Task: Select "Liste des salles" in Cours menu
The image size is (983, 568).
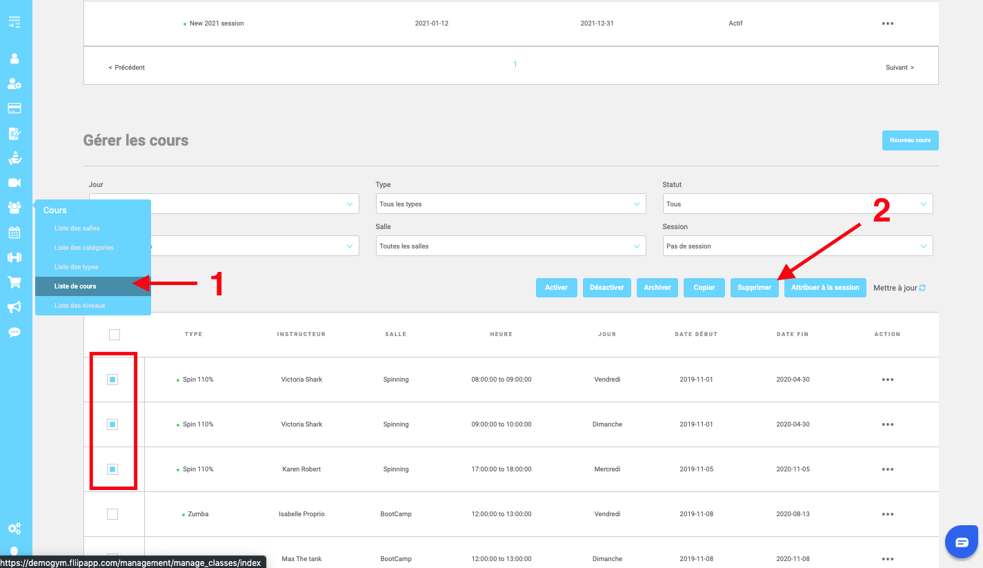Action: tap(77, 228)
